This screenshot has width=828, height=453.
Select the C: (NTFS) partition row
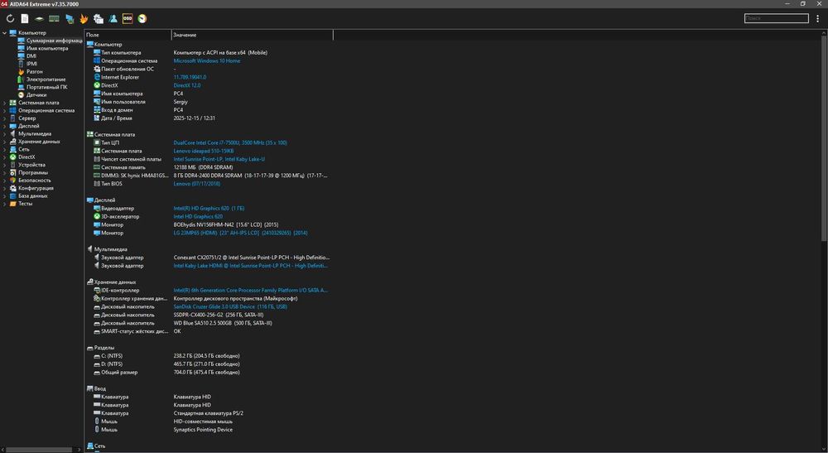coord(208,356)
